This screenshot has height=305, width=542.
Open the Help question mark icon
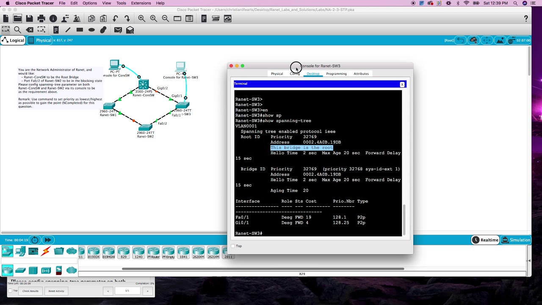526,19
